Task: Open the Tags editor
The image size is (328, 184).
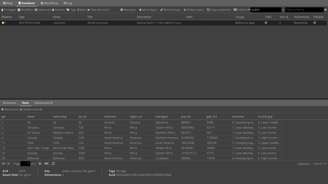Action: (71, 10)
